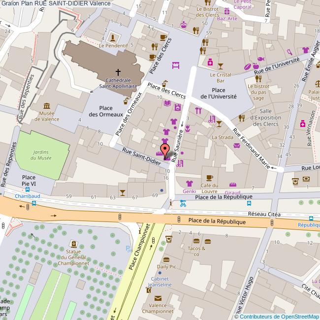The height and width of the screenshot is (320, 320).
Task: Click the bookshop icon near Place des Clercs
Action: point(166,103)
